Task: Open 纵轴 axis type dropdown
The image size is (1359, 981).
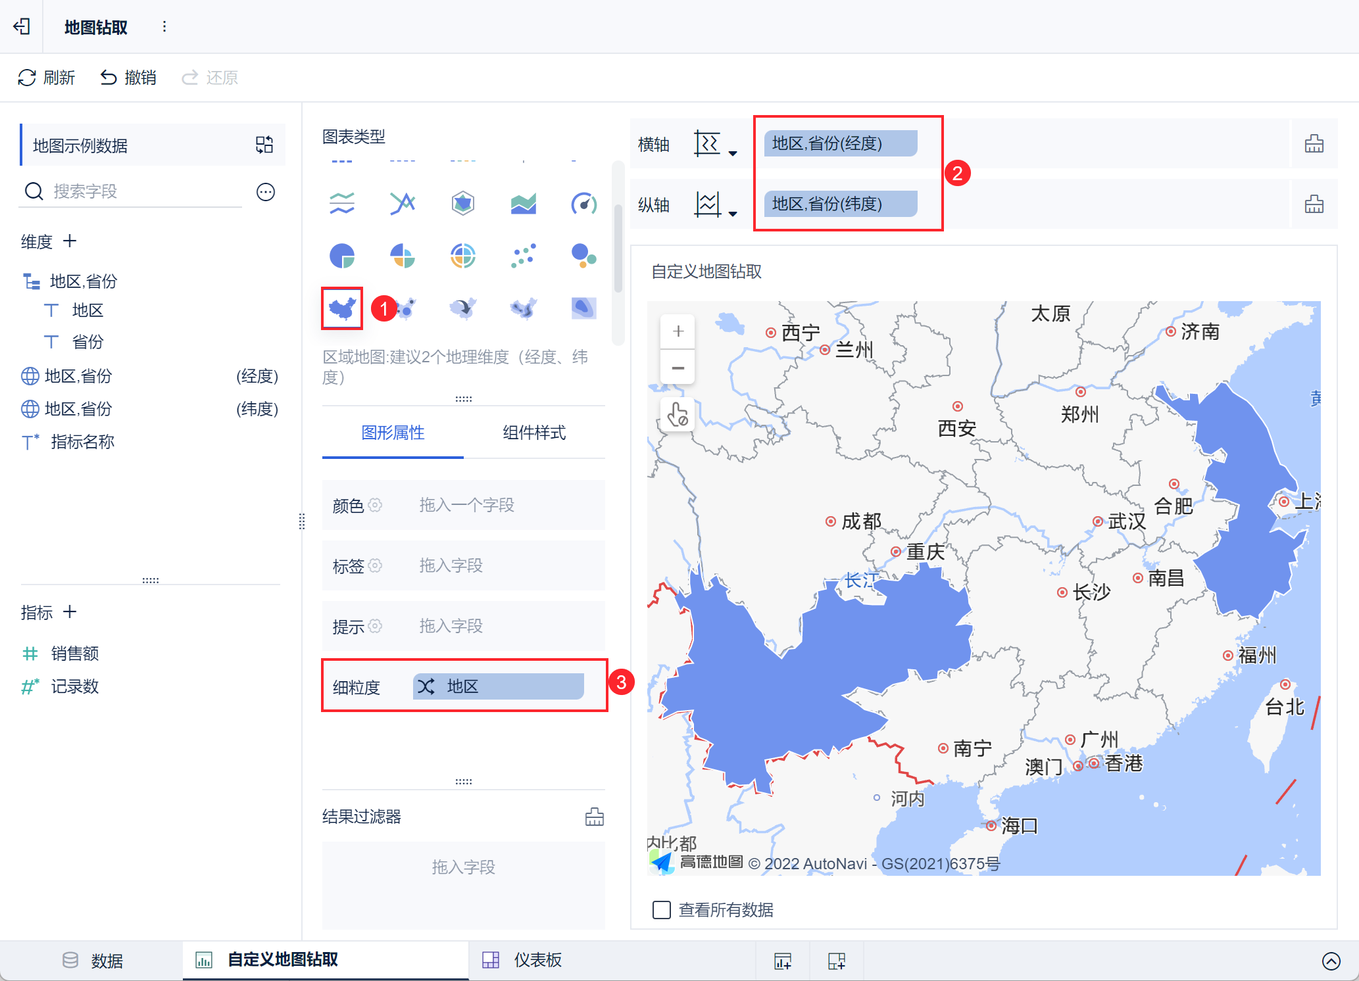Action: (x=715, y=204)
